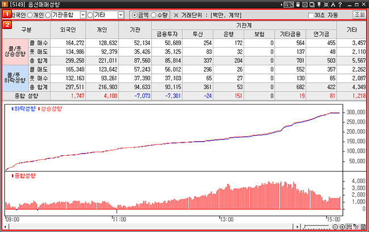Click the chart zoom slider track
This screenshot has width=369, height=232.
pyautogui.click(x=315, y=227)
